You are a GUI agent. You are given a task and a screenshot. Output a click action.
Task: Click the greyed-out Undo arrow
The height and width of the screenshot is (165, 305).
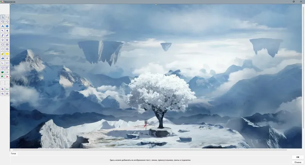click(x=3, y=83)
